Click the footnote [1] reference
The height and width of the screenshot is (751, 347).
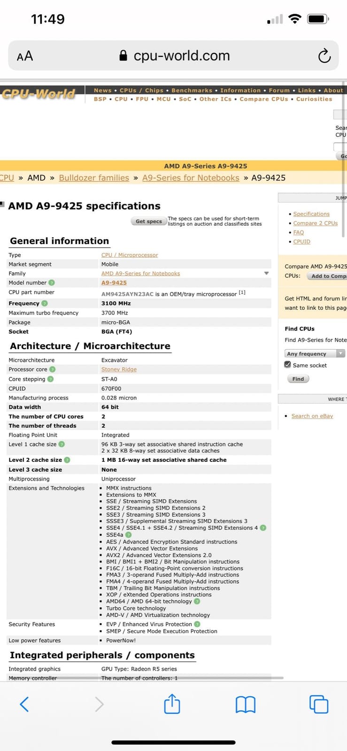click(x=242, y=292)
